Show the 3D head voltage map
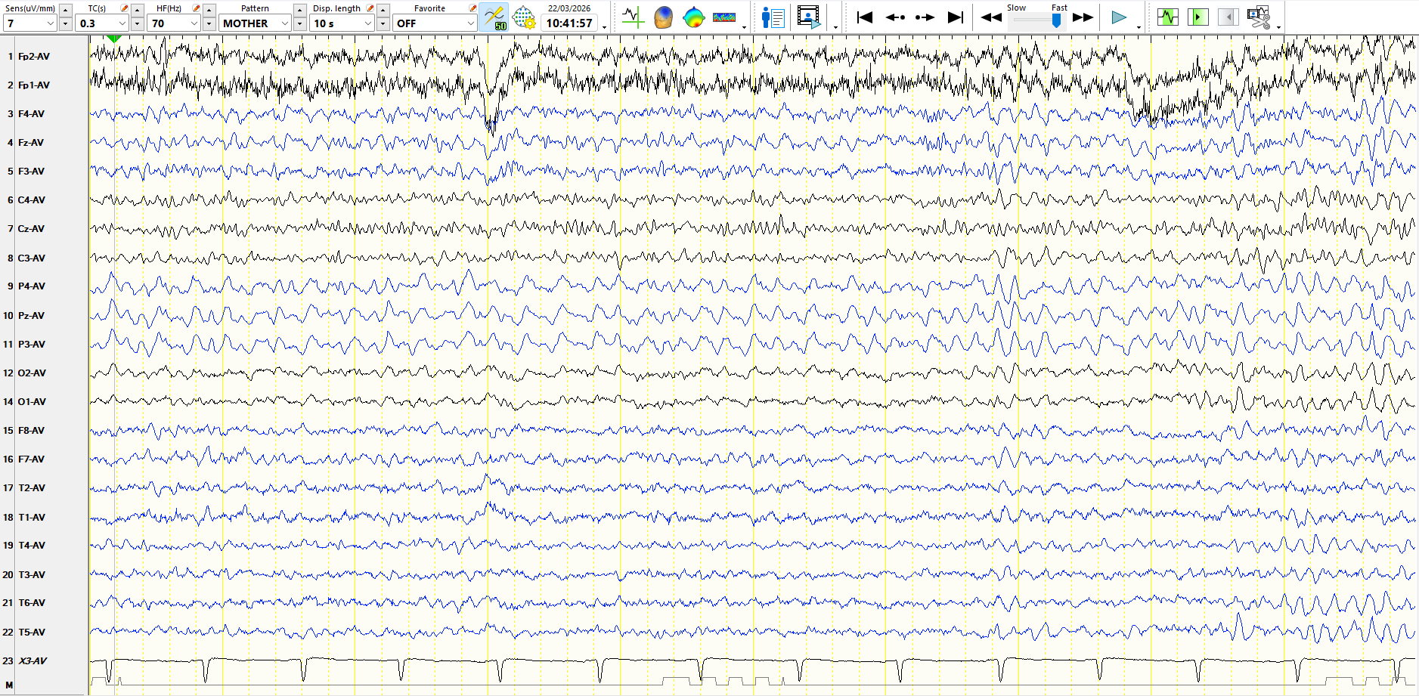The image size is (1419, 696). click(x=663, y=17)
